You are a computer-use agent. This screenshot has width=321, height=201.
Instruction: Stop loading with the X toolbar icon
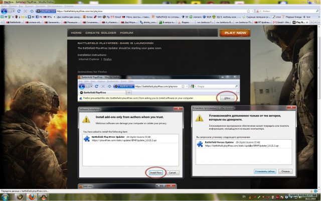point(26,11)
